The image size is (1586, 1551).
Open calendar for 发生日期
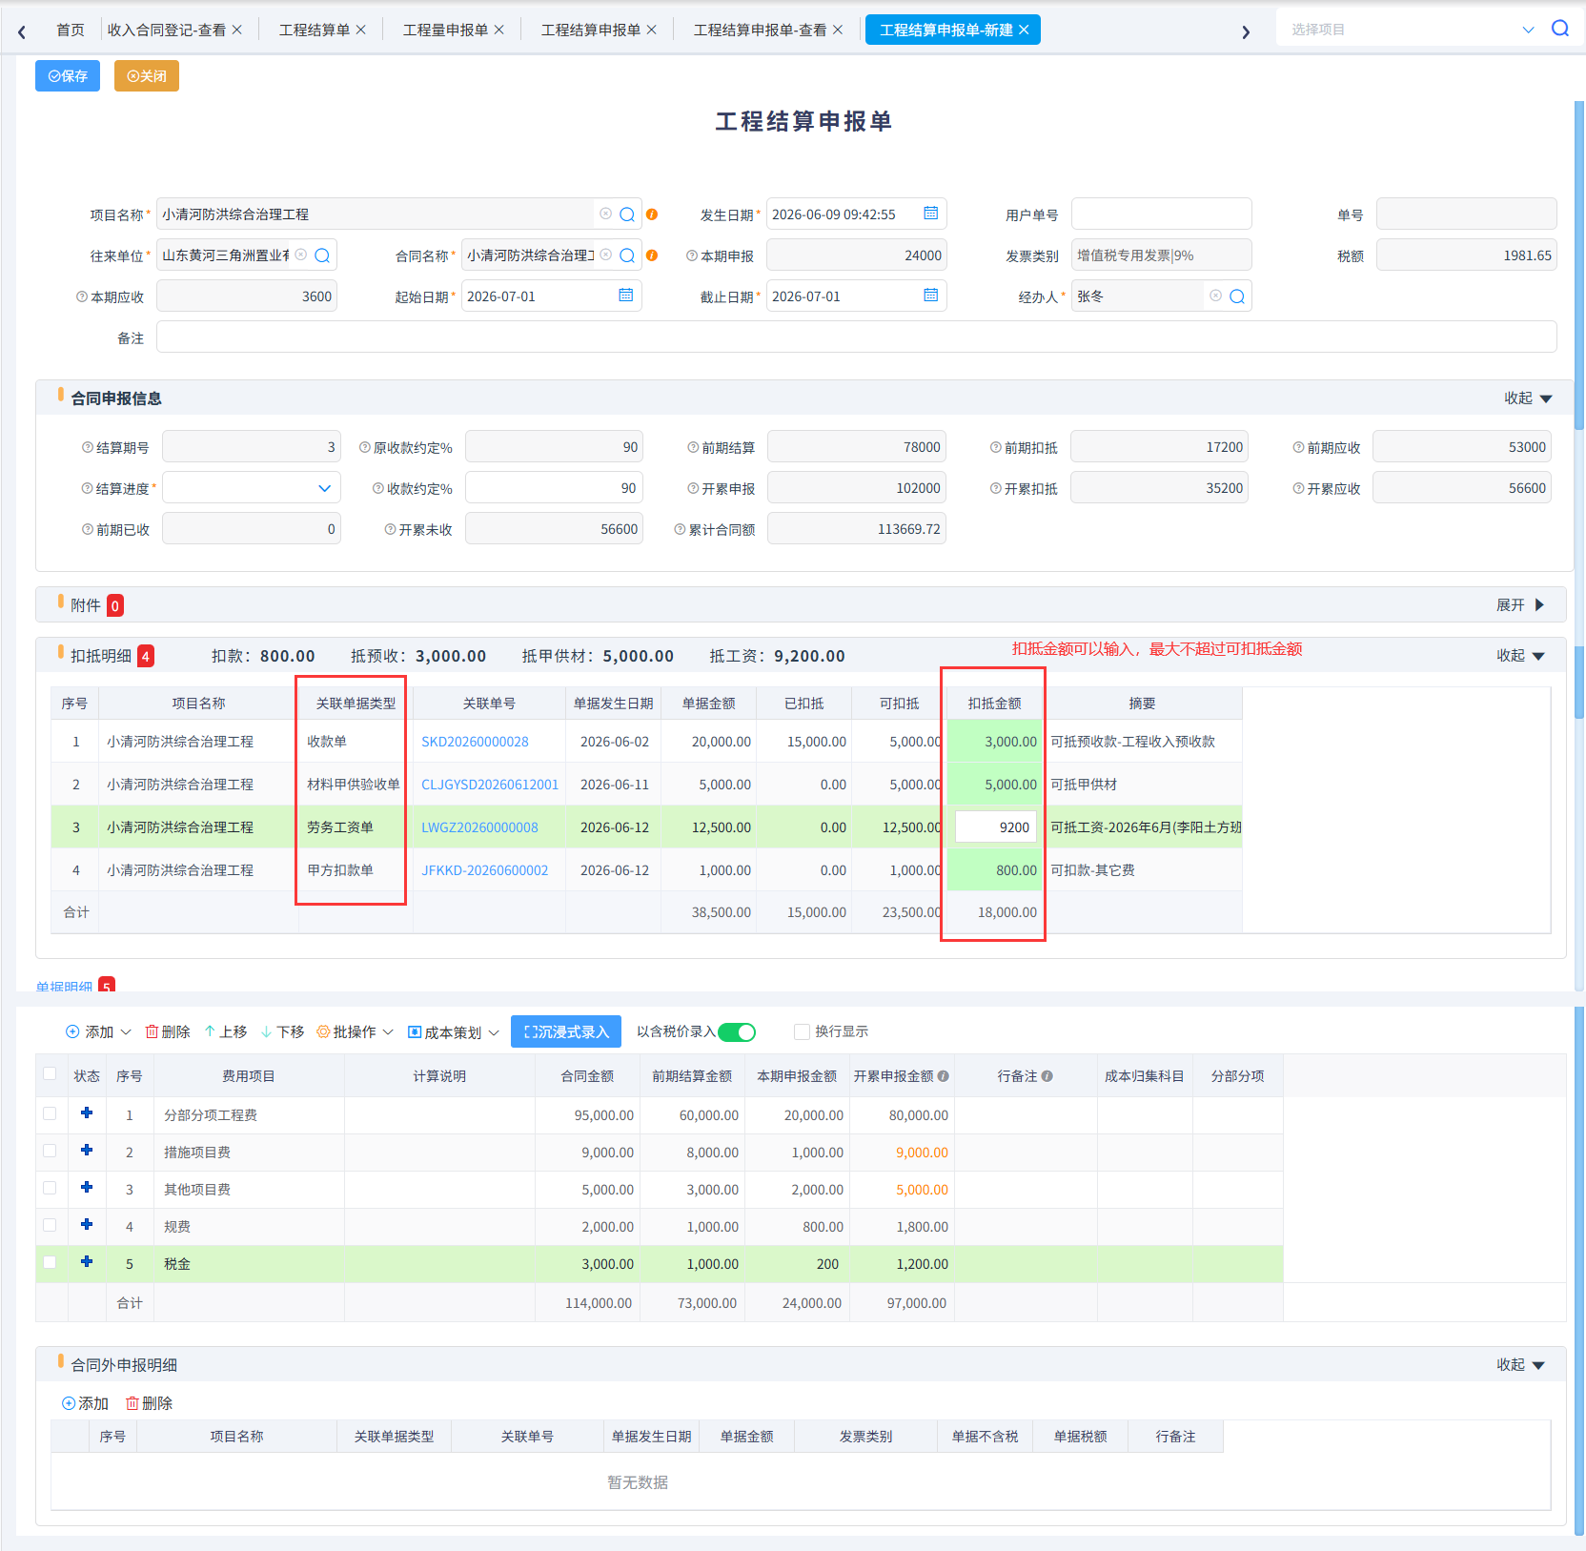[x=930, y=214]
